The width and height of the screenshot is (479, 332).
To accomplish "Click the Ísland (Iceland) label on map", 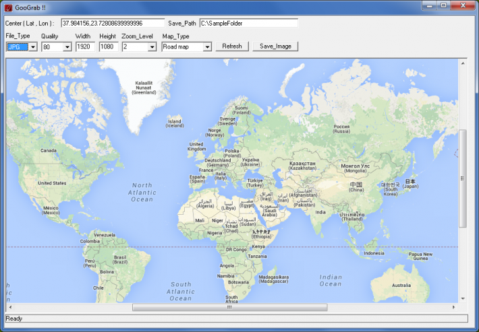I will point(175,123).
